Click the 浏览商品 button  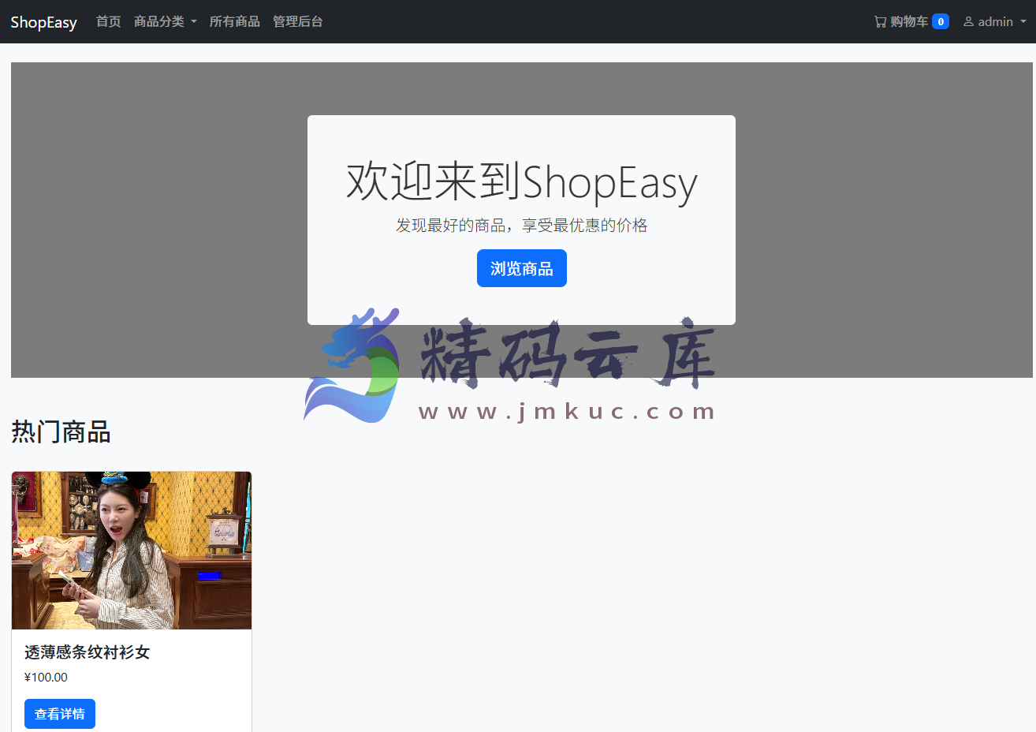(522, 268)
